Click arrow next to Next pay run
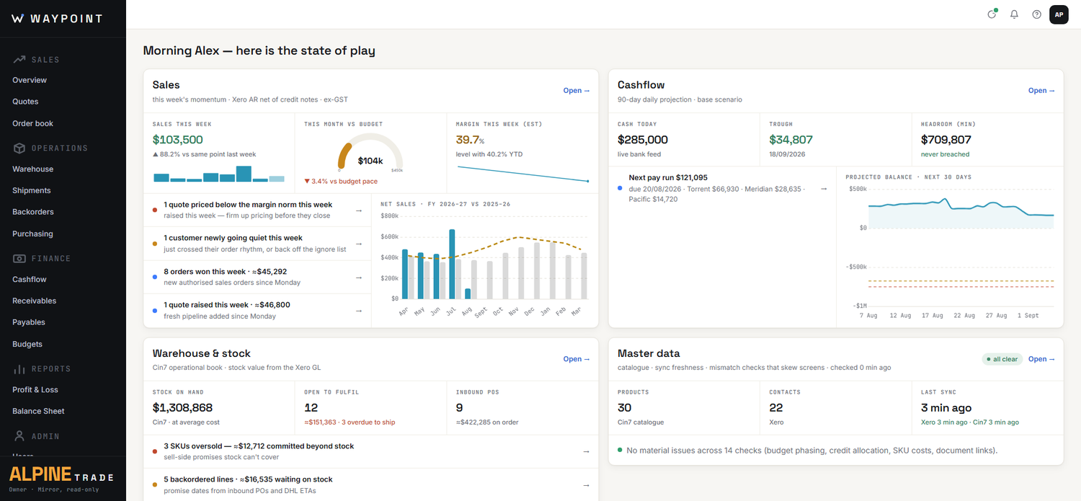This screenshot has width=1081, height=501. 824,189
